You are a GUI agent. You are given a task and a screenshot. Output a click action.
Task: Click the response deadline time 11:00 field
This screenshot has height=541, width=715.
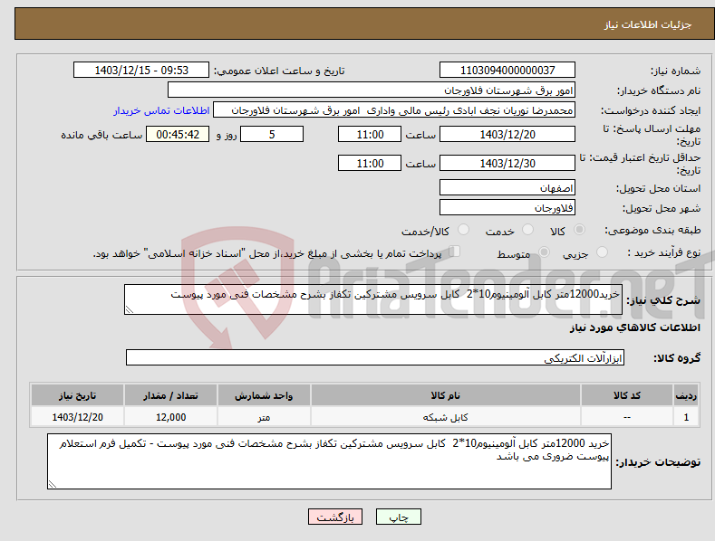point(370,134)
